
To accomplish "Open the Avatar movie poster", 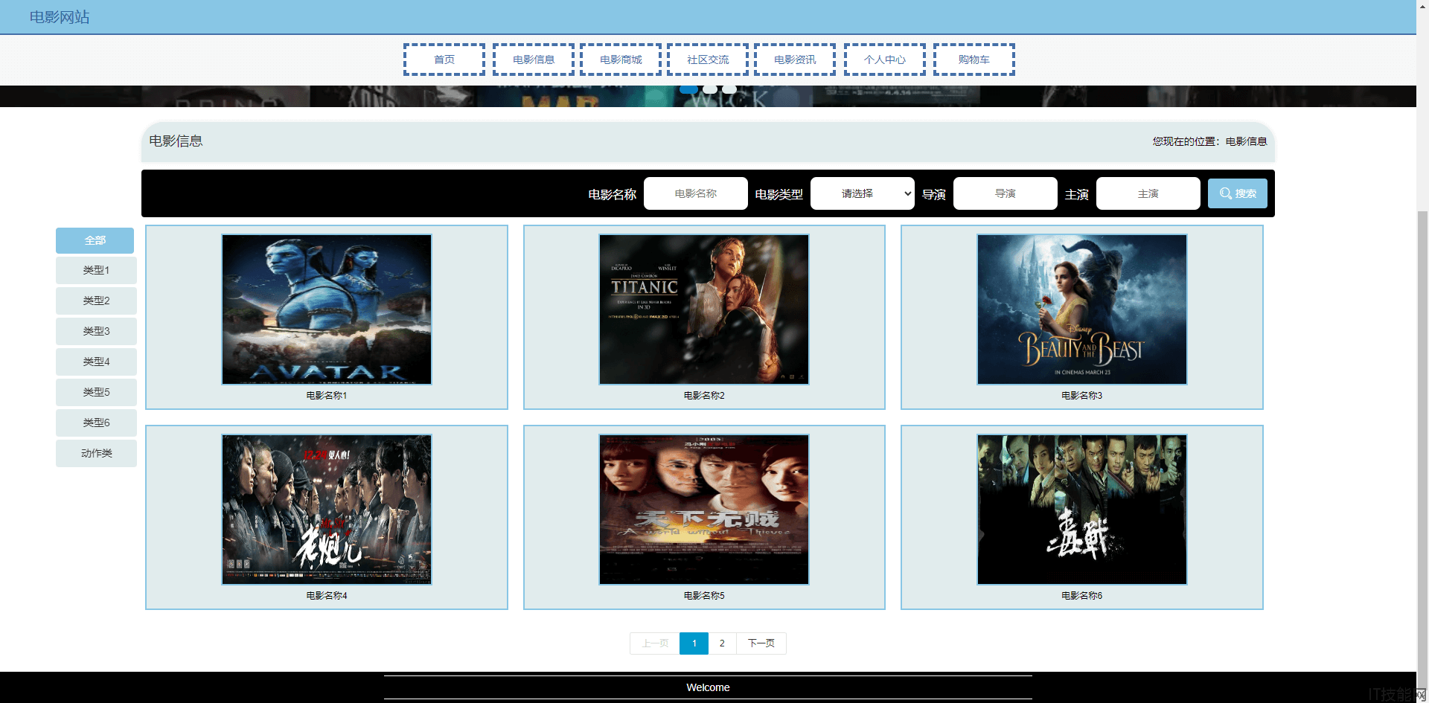I will 327,309.
